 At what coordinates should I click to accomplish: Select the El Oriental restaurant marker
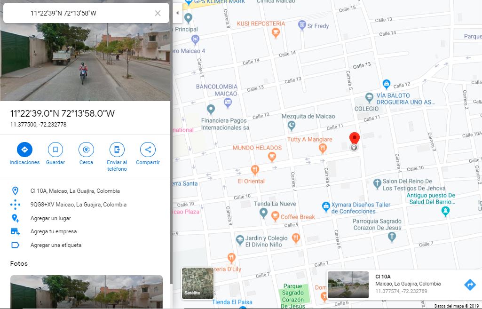pos(255,170)
